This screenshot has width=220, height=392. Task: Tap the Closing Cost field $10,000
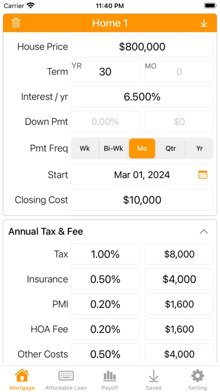click(x=142, y=200)
